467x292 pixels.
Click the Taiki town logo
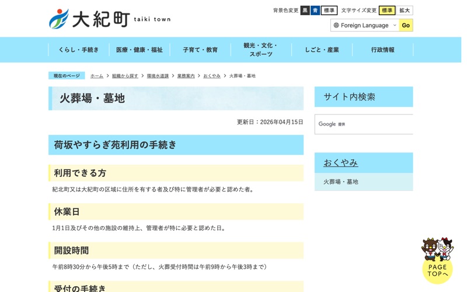click(110, 19)
